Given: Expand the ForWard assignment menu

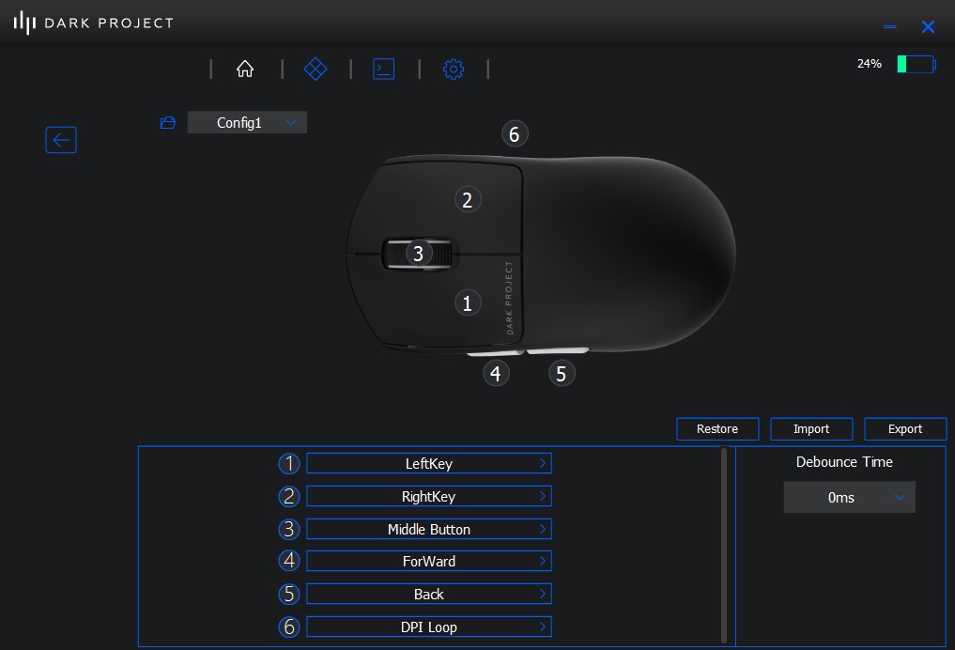Looking at the screenshot, I should tap(429, 561).
